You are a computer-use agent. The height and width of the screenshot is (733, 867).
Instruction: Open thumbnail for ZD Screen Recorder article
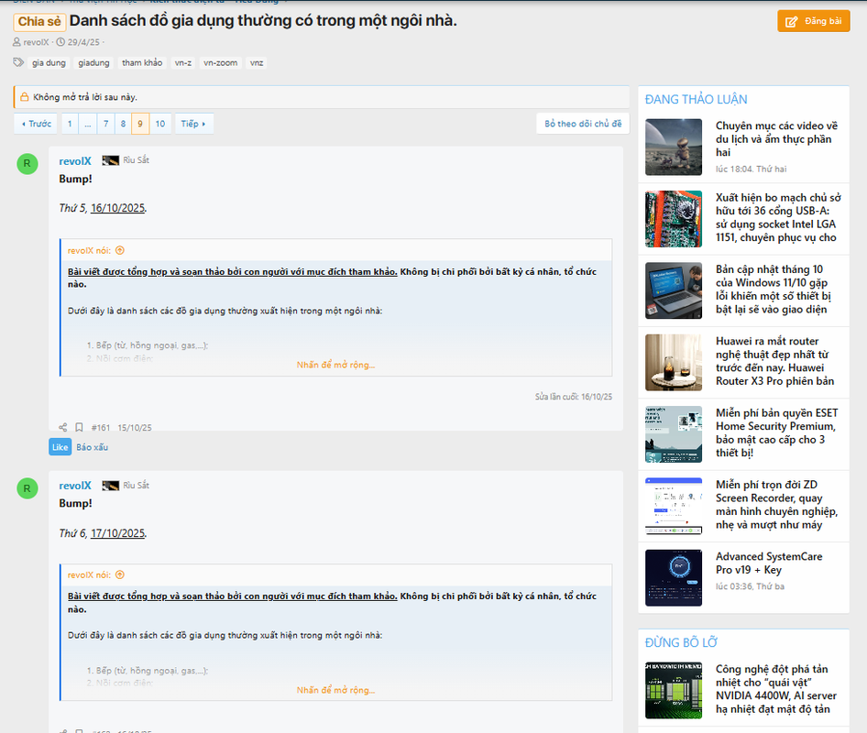pyautogui.click(x=674, y=507)
